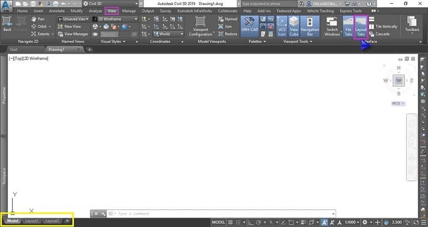Click the customize wrench icon on command line

(103, 214)
